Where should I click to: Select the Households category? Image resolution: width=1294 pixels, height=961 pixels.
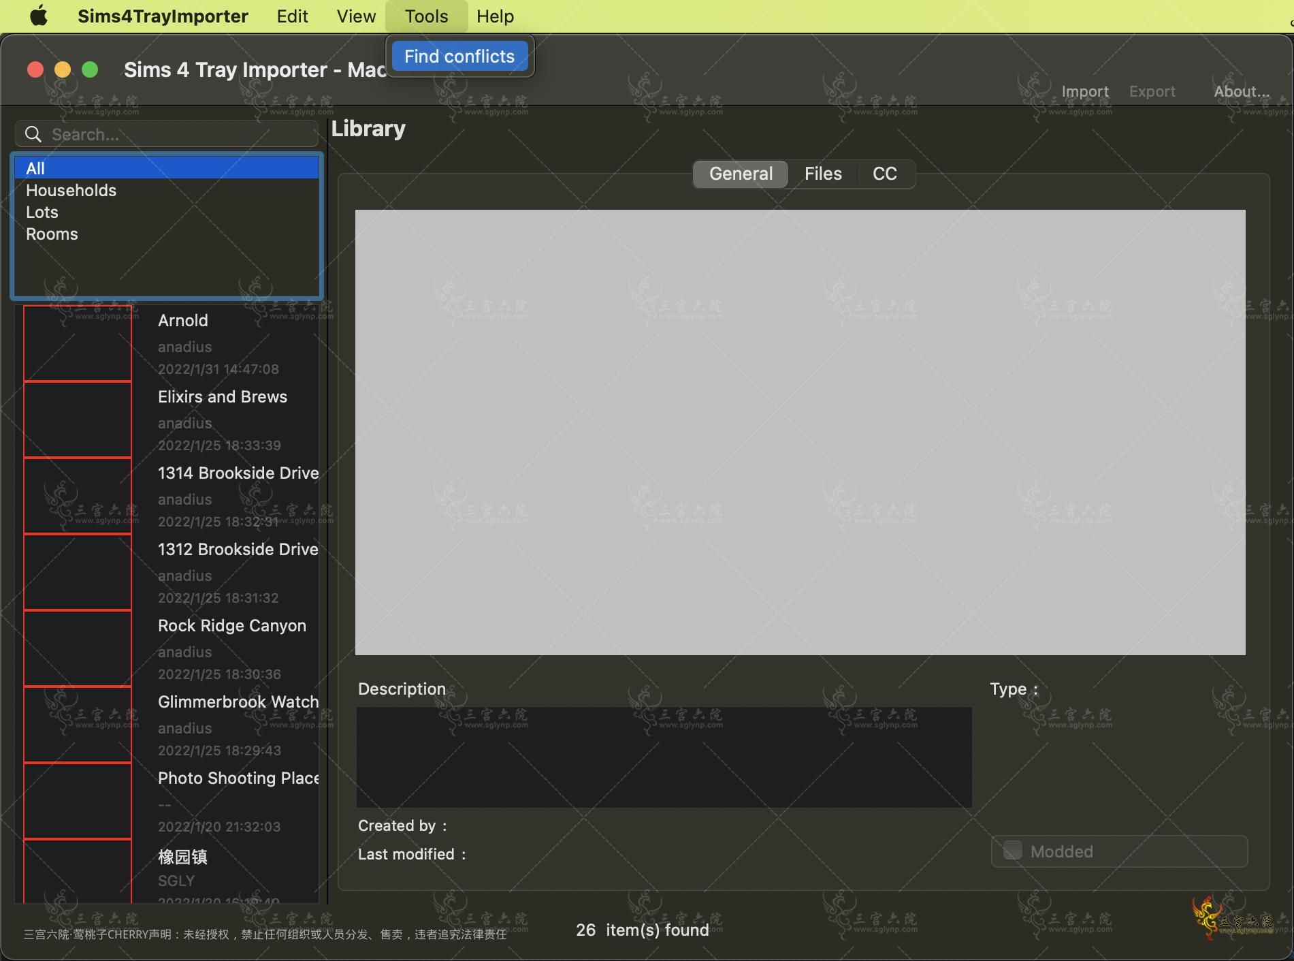167,190
